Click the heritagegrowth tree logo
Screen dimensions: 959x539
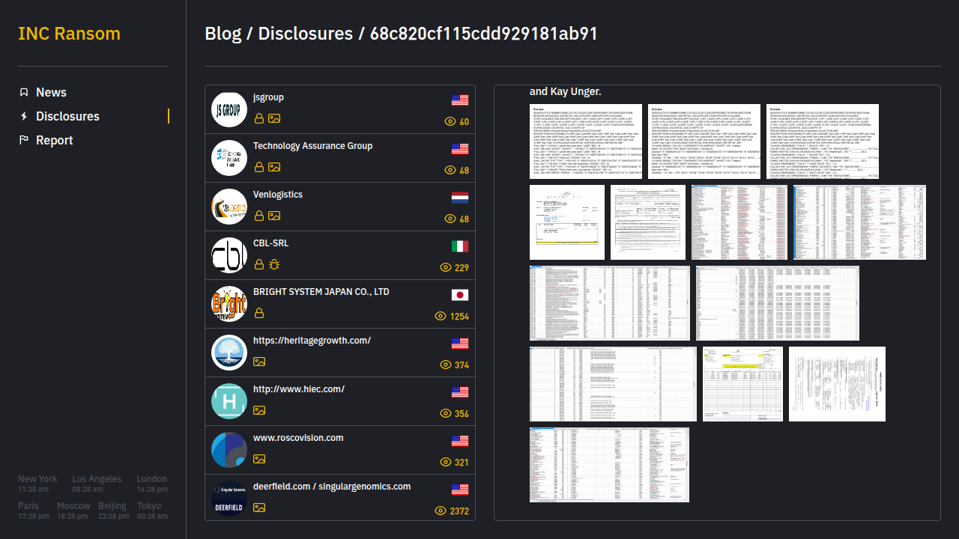tap(229, 353)
